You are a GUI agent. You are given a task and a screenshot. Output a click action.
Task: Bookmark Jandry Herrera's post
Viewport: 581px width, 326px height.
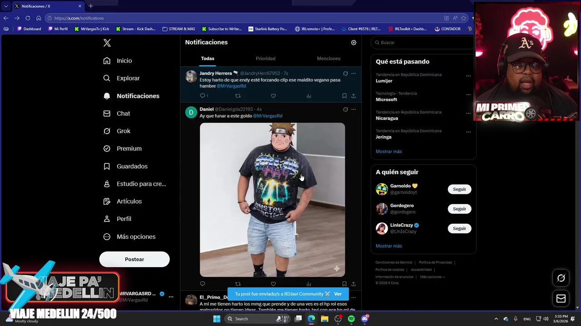click(x=344, y=96)
